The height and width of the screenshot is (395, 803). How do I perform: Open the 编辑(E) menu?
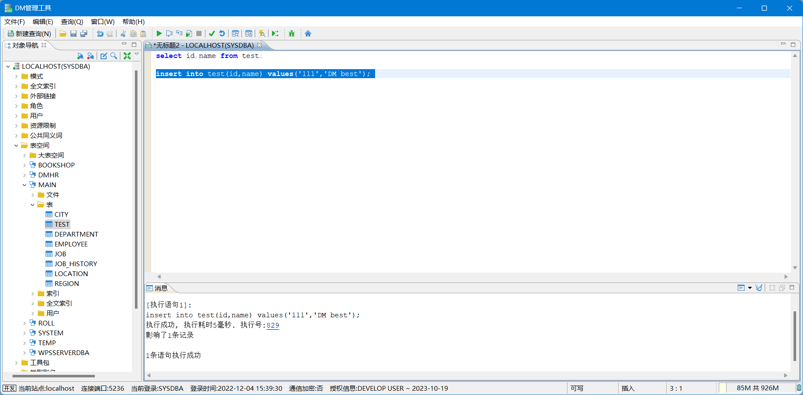43,21
